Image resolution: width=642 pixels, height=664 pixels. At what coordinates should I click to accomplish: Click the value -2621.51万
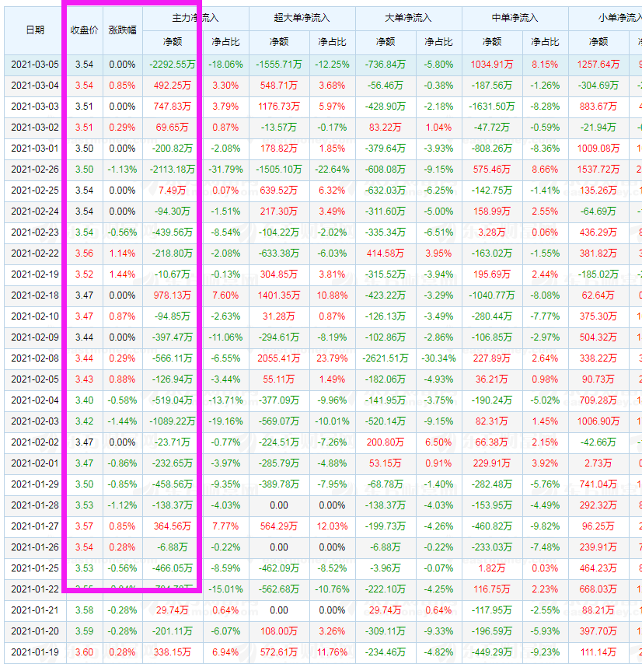point(385,358)
